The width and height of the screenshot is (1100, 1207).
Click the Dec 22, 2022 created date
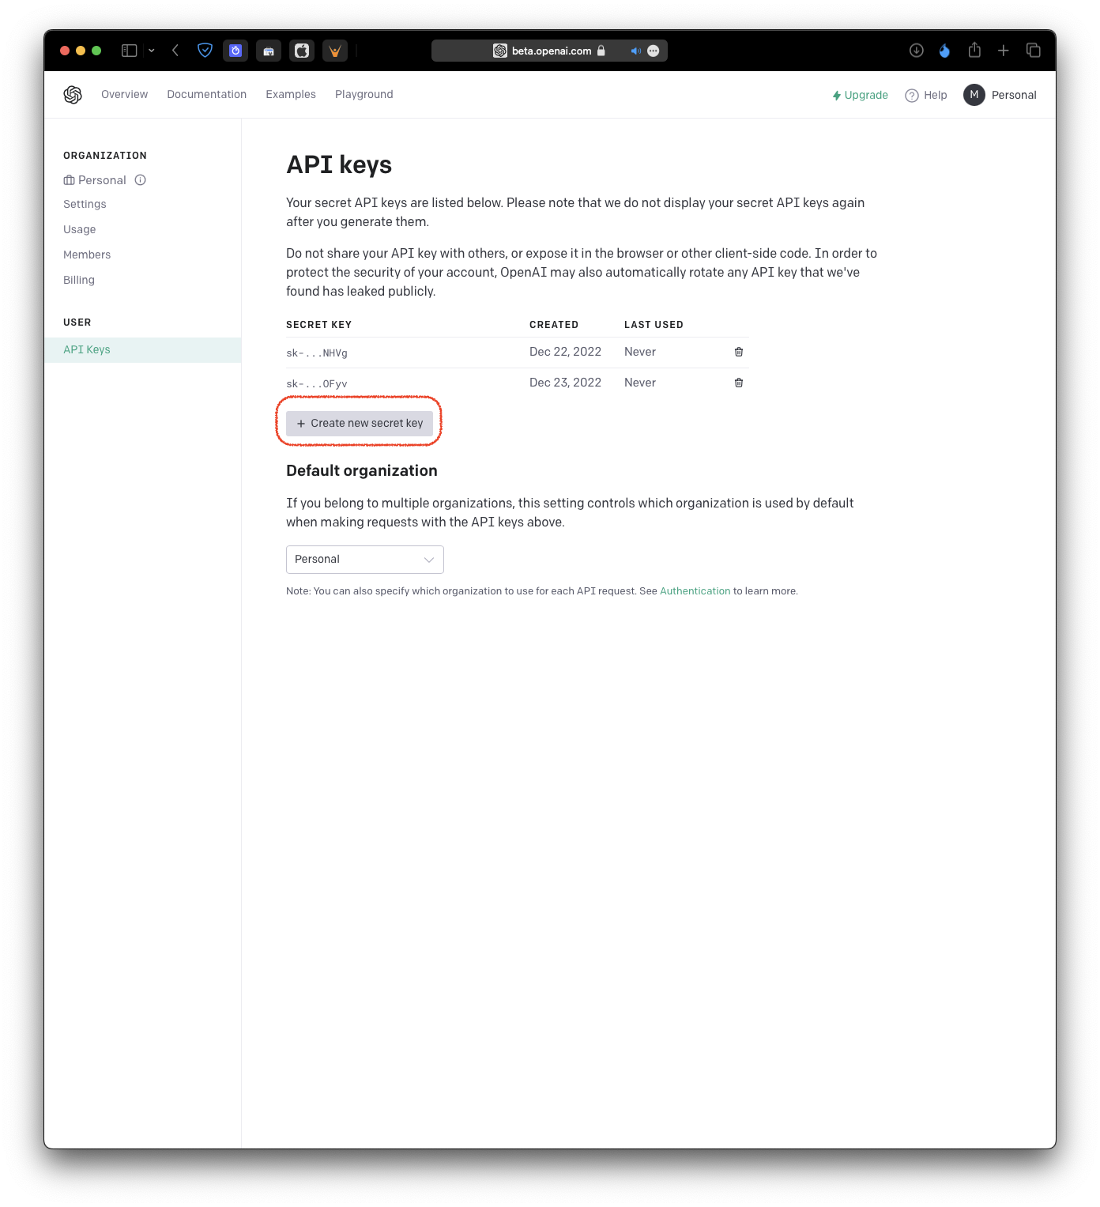point(565,352)
